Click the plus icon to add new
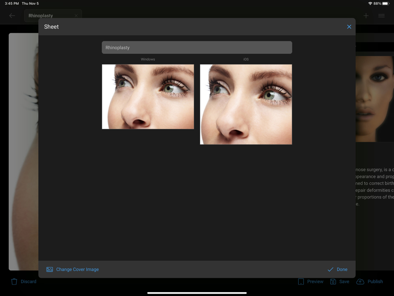Viewport: 394px width, 296px height. pos(366,16)
